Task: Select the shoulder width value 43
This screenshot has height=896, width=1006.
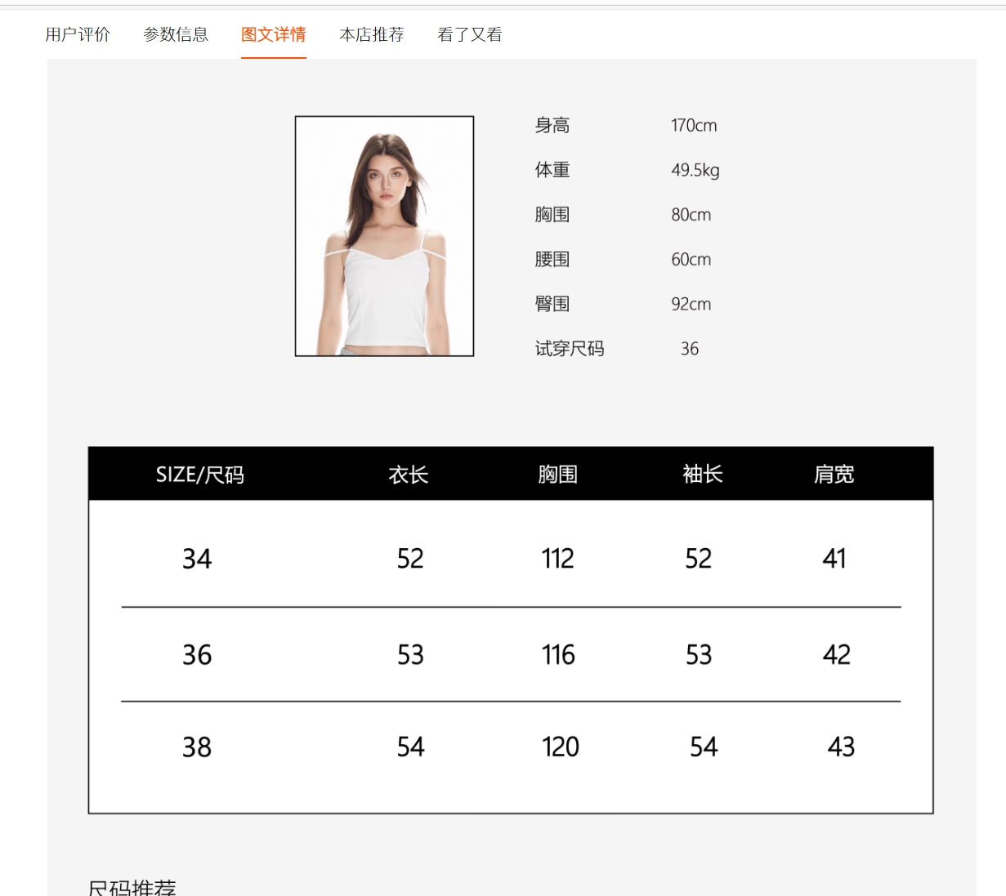Action: click(841, 747)
